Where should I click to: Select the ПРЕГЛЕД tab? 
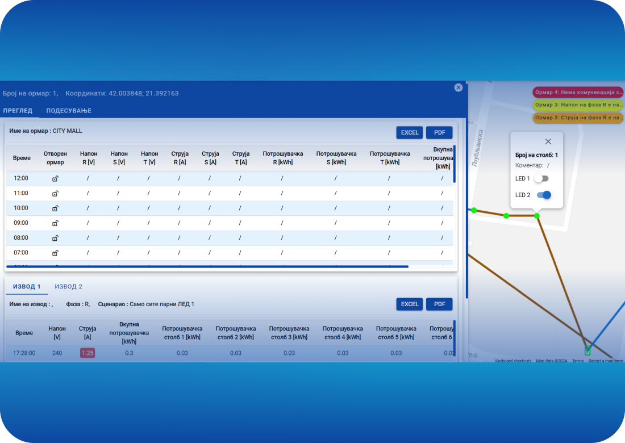tap(18, 111)
